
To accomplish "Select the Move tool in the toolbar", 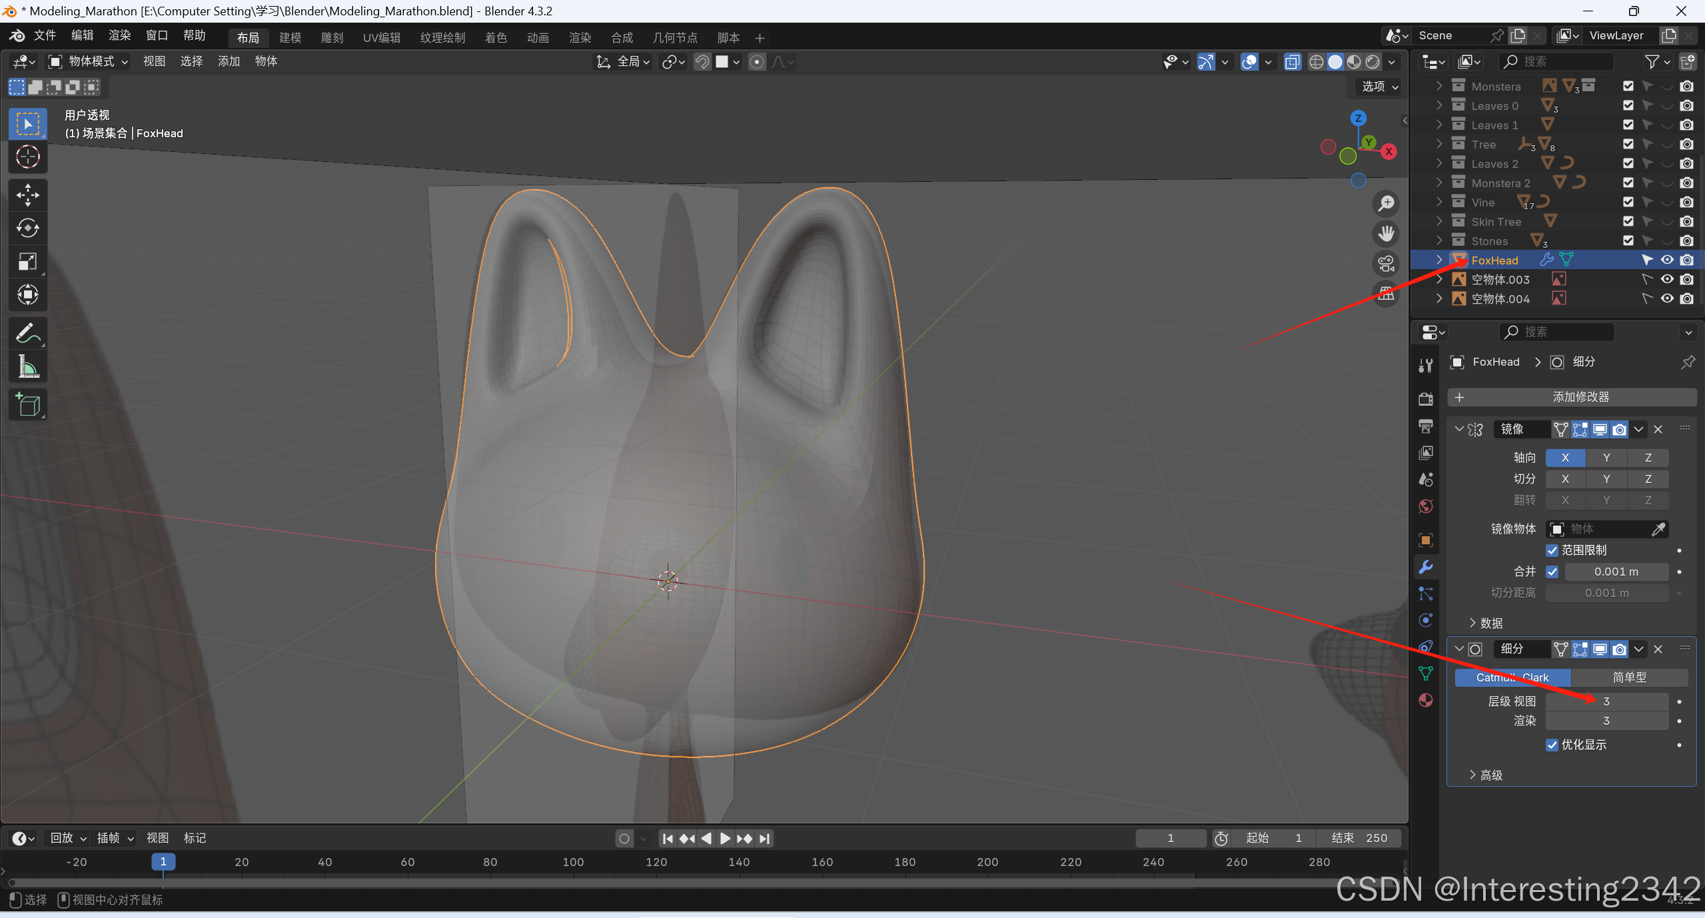I will [x=27, y=195].
